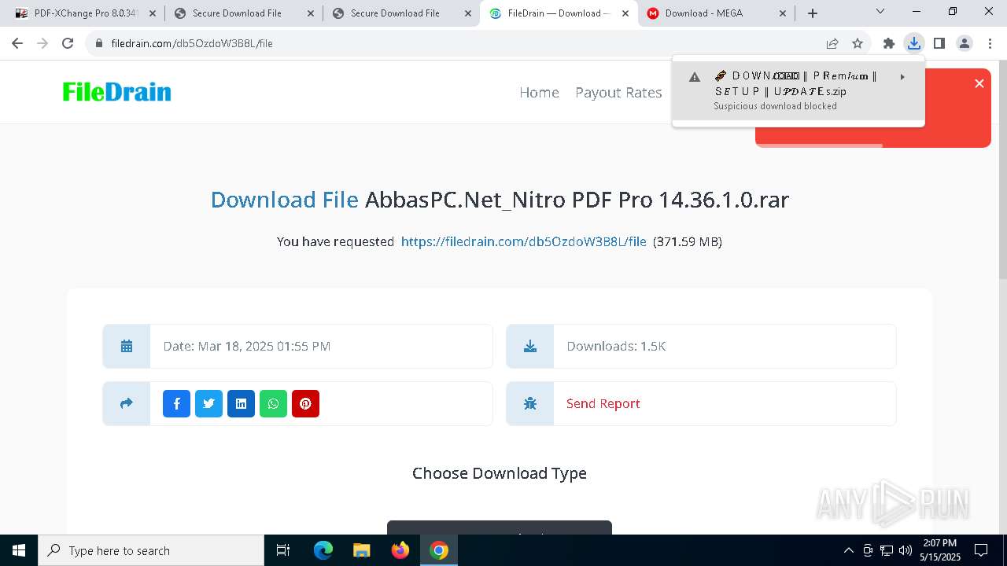Click the volume tray icon
1007x566 pixels.
[x=906, y=550]
